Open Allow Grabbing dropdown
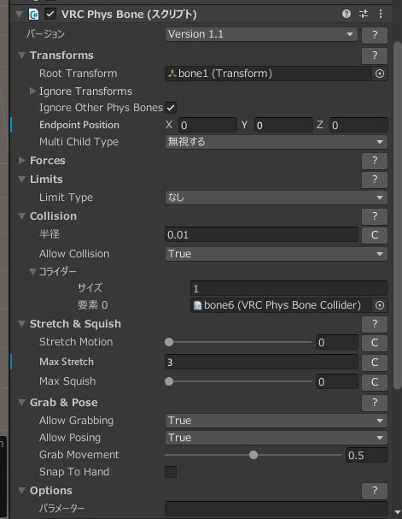402x519 pixels. [x=277, y=421]
